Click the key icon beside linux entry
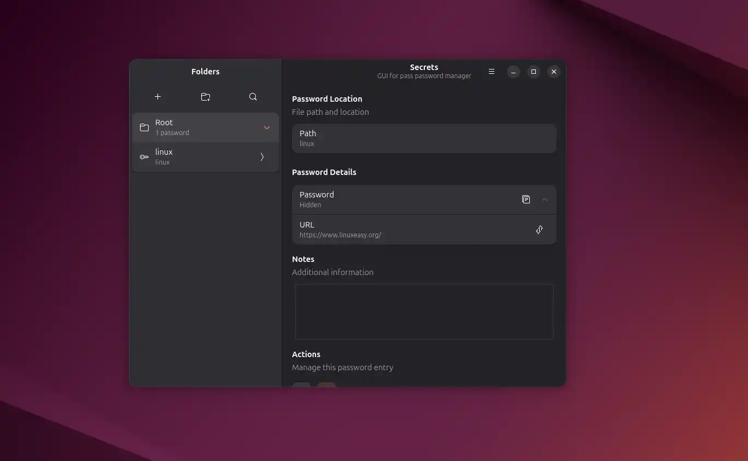The image size is (748, 461). click(x=144, y=157)
